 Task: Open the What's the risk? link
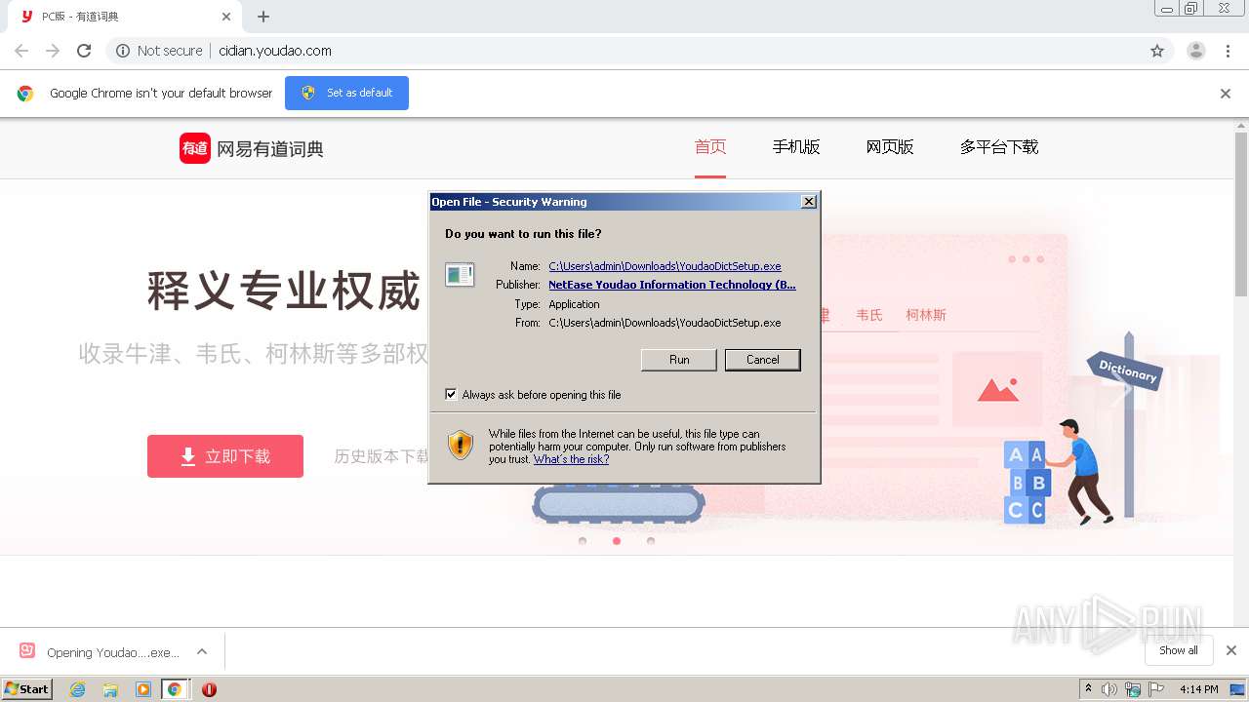[x=571, y=459]
